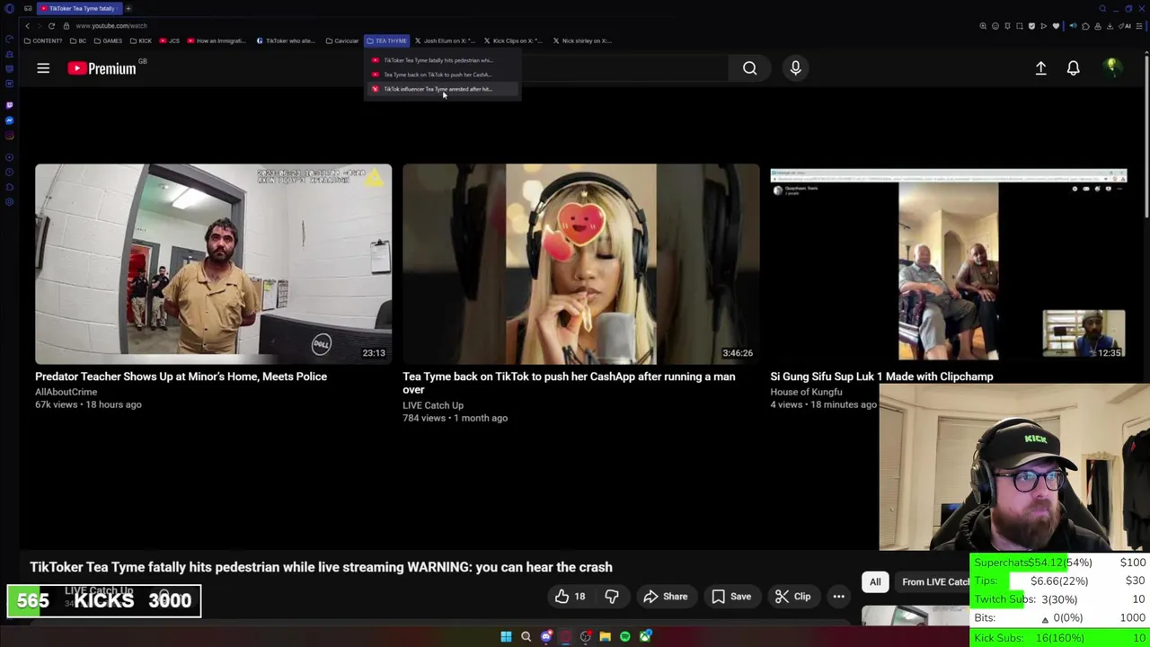This screenshot has height=647, width=1150.
Task: Like the video with thumbs up
Action: [x=570, y=597]
